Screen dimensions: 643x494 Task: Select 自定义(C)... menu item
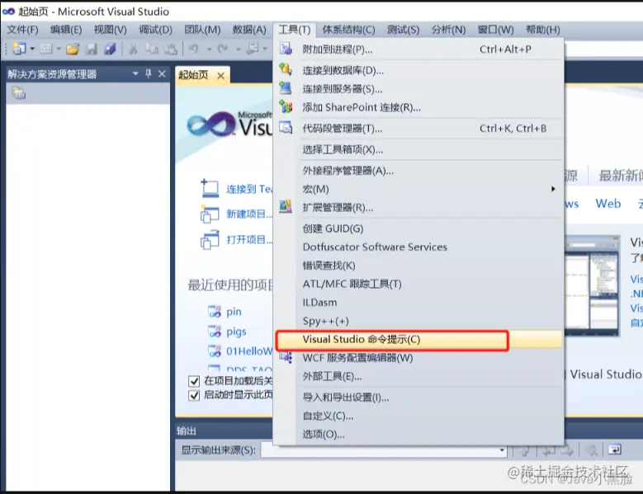[419, 416]
